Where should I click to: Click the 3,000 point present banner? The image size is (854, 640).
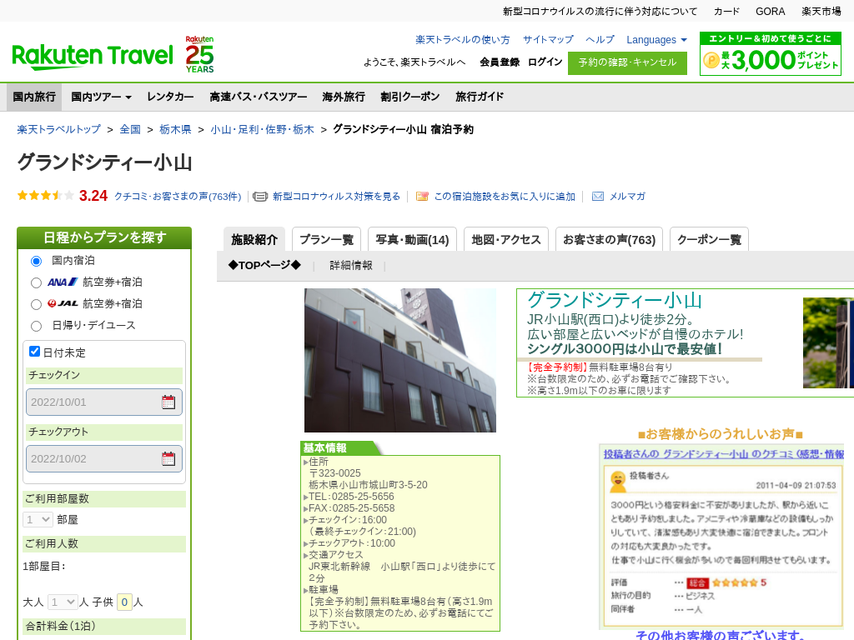pos(770,53)
